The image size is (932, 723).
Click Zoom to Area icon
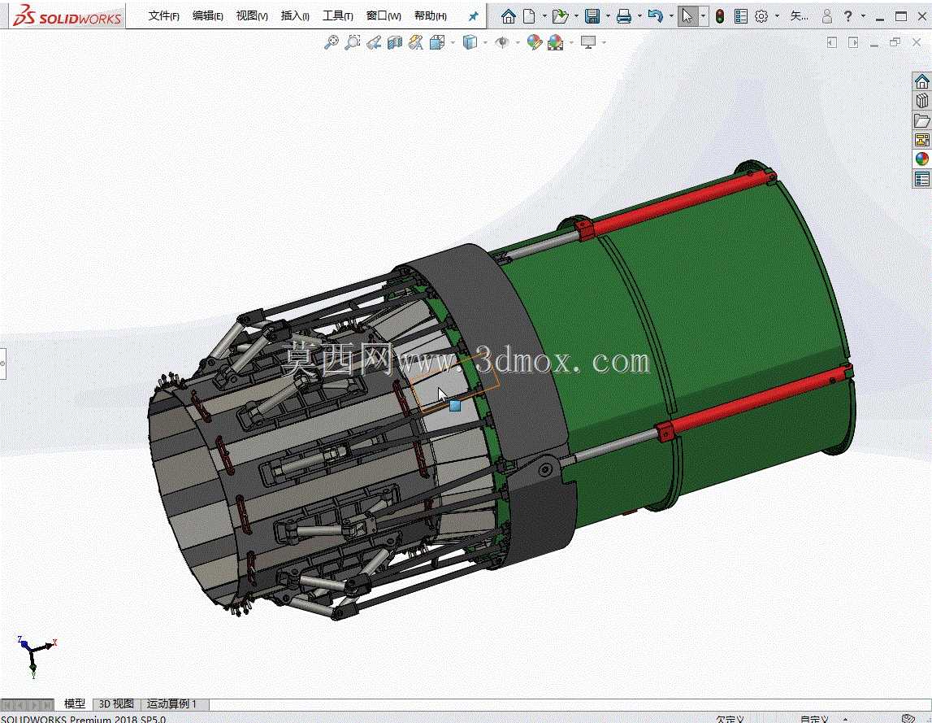coord(353,42)
